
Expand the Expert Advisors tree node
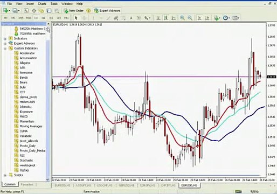pyautogui.click(x=5, y=44)
